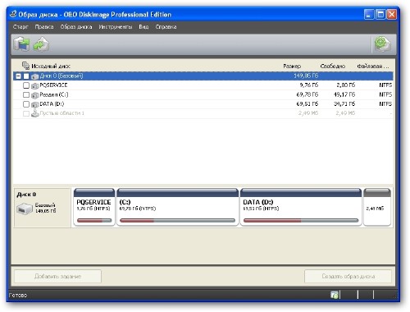Screen dimensions: 410x312
Task: Minimize the DiskImage window
Action: pos(369,14)
